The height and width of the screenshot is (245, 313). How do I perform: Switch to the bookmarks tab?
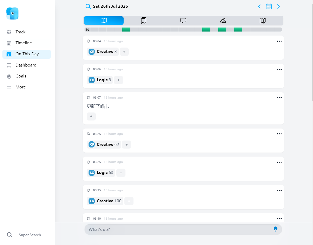point(143,21)
